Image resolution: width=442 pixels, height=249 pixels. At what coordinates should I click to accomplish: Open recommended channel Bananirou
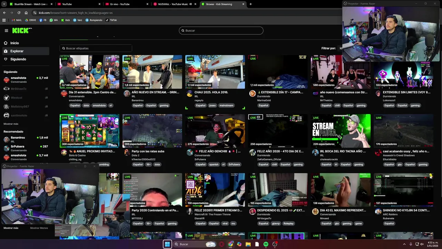click(x=25, y=139)
